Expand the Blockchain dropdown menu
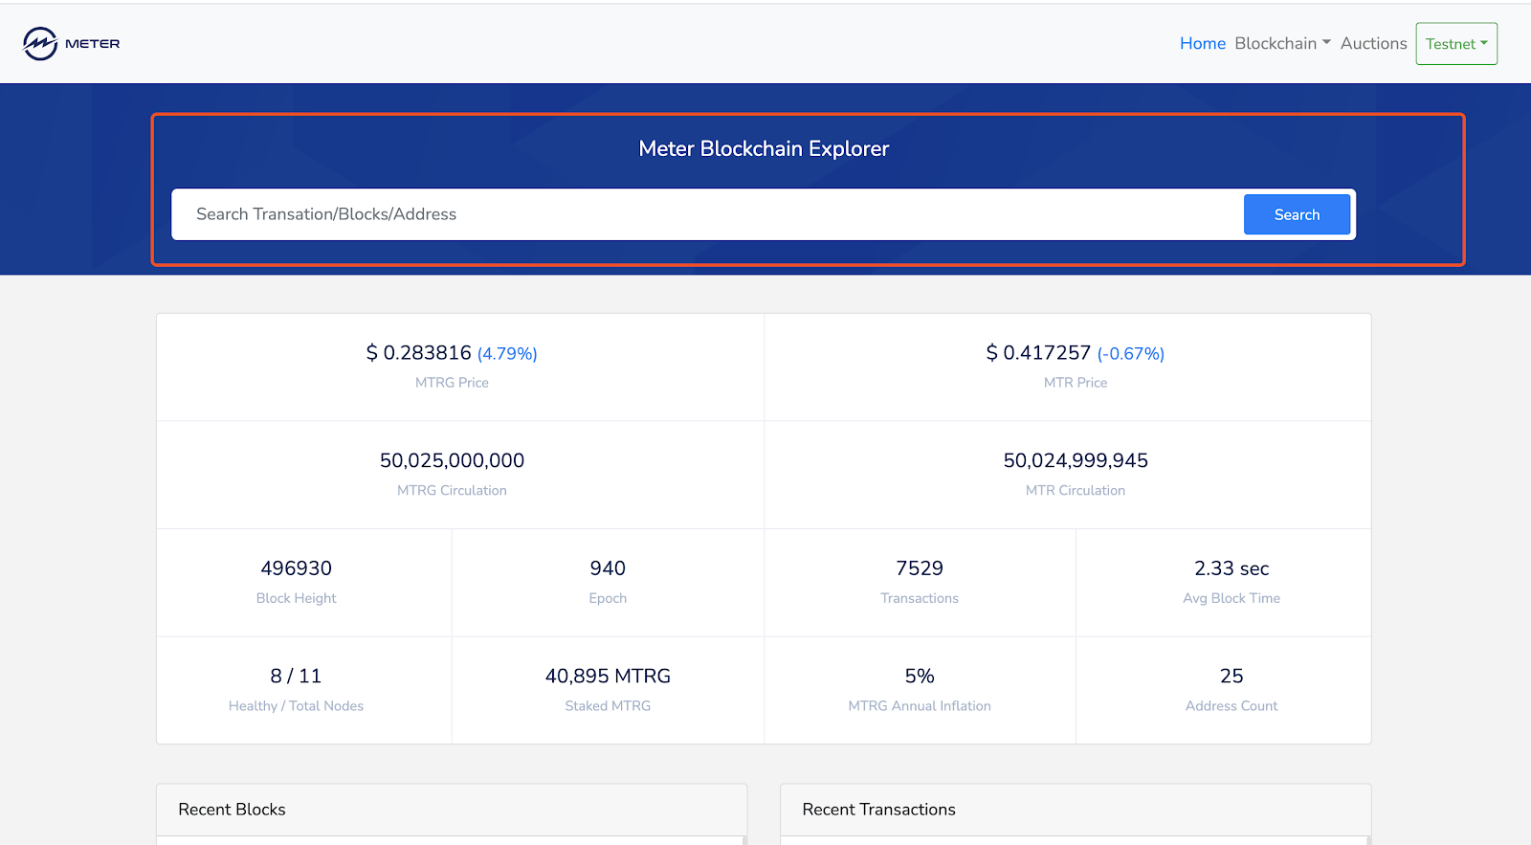This screenshot has height=845, width=1531. click(1282, 43)
